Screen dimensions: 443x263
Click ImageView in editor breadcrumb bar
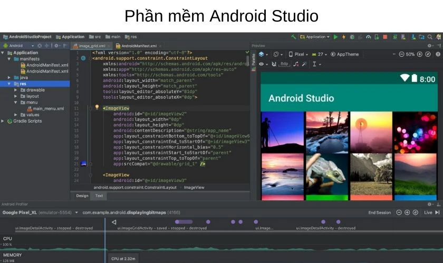point(194,187)
